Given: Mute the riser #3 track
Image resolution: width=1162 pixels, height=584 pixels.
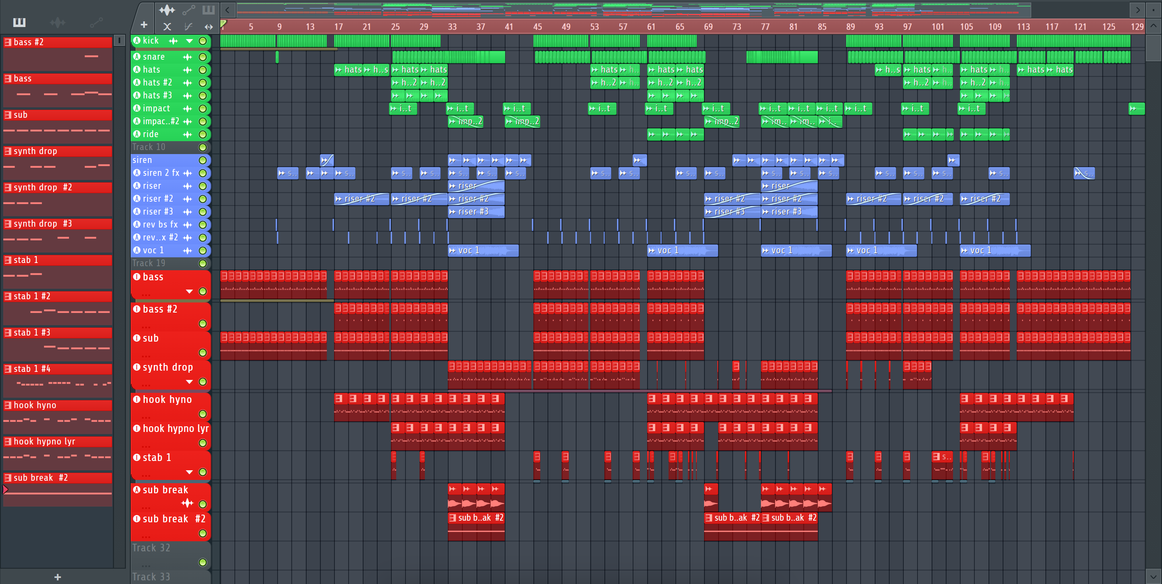Looking at the screenshot, I should tap(203, 212).
